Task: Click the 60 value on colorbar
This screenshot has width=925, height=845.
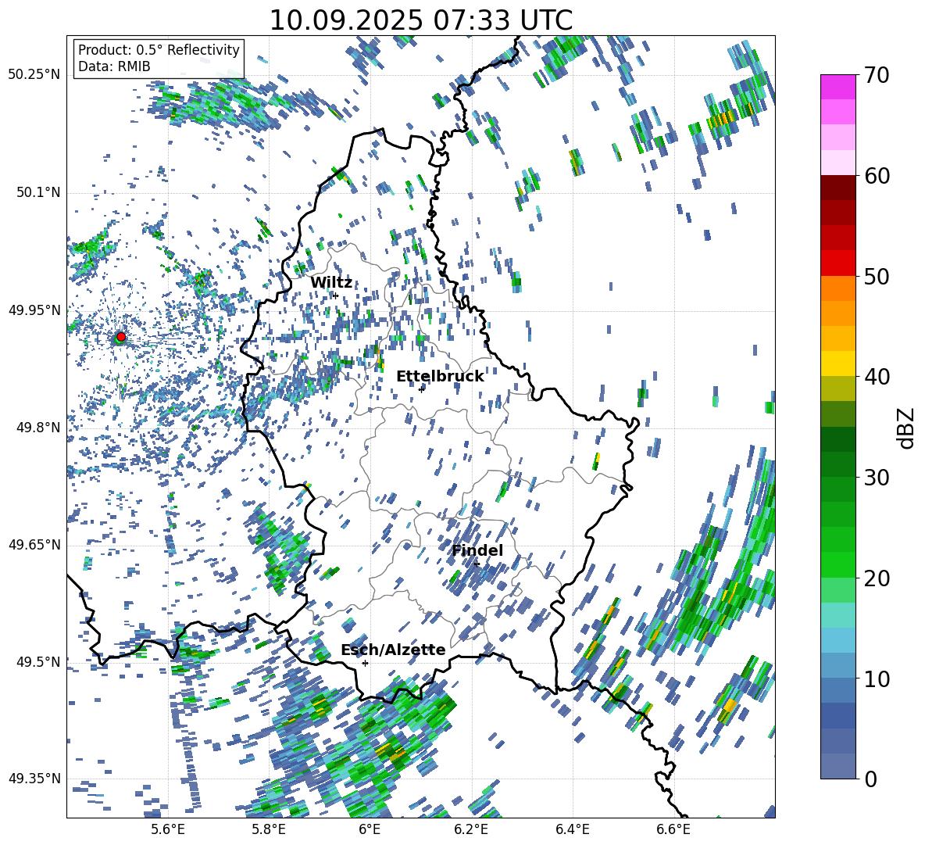Action: pos(876,176)
